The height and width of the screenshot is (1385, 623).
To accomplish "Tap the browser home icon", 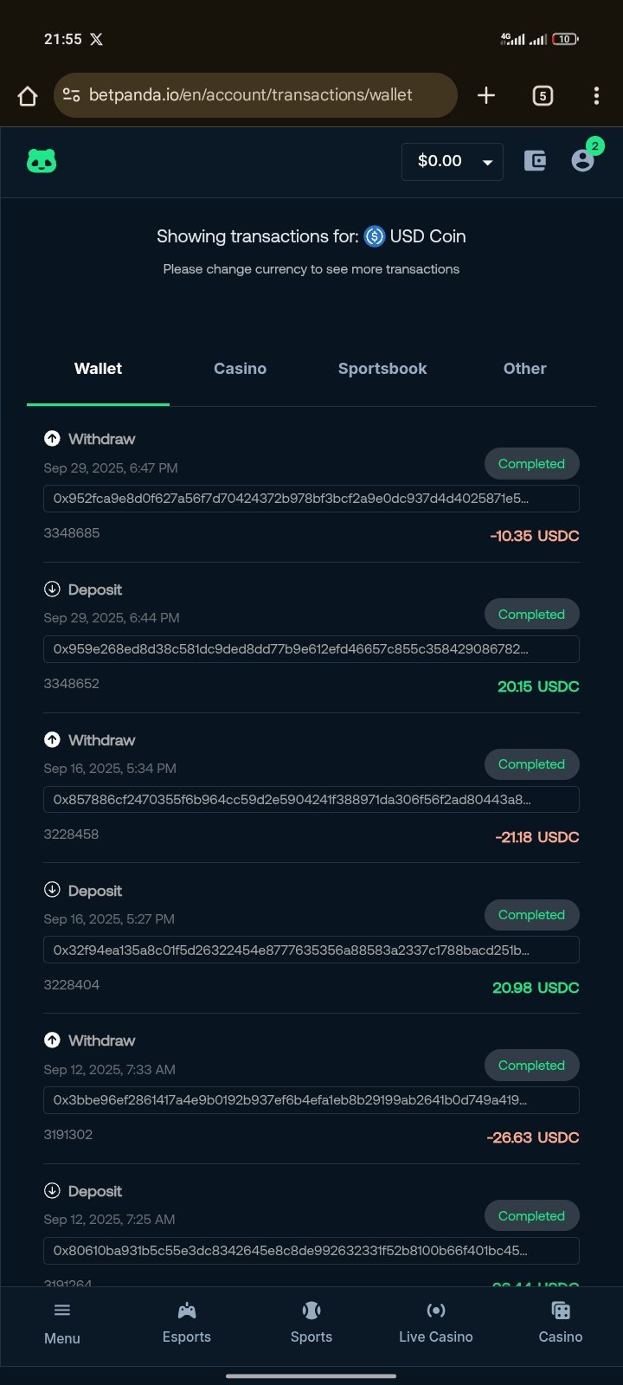I will (x=28, y=95).
